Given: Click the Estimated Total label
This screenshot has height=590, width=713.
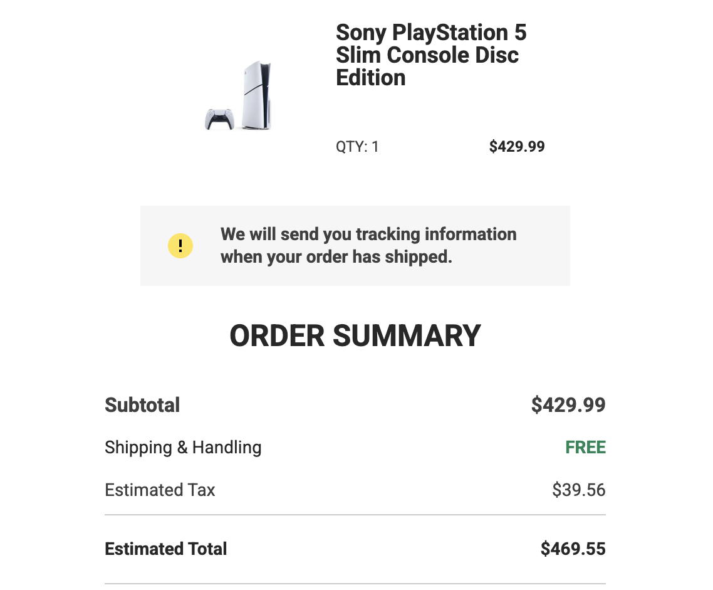Looking at the screenshot, I should [x=165, y=549].
